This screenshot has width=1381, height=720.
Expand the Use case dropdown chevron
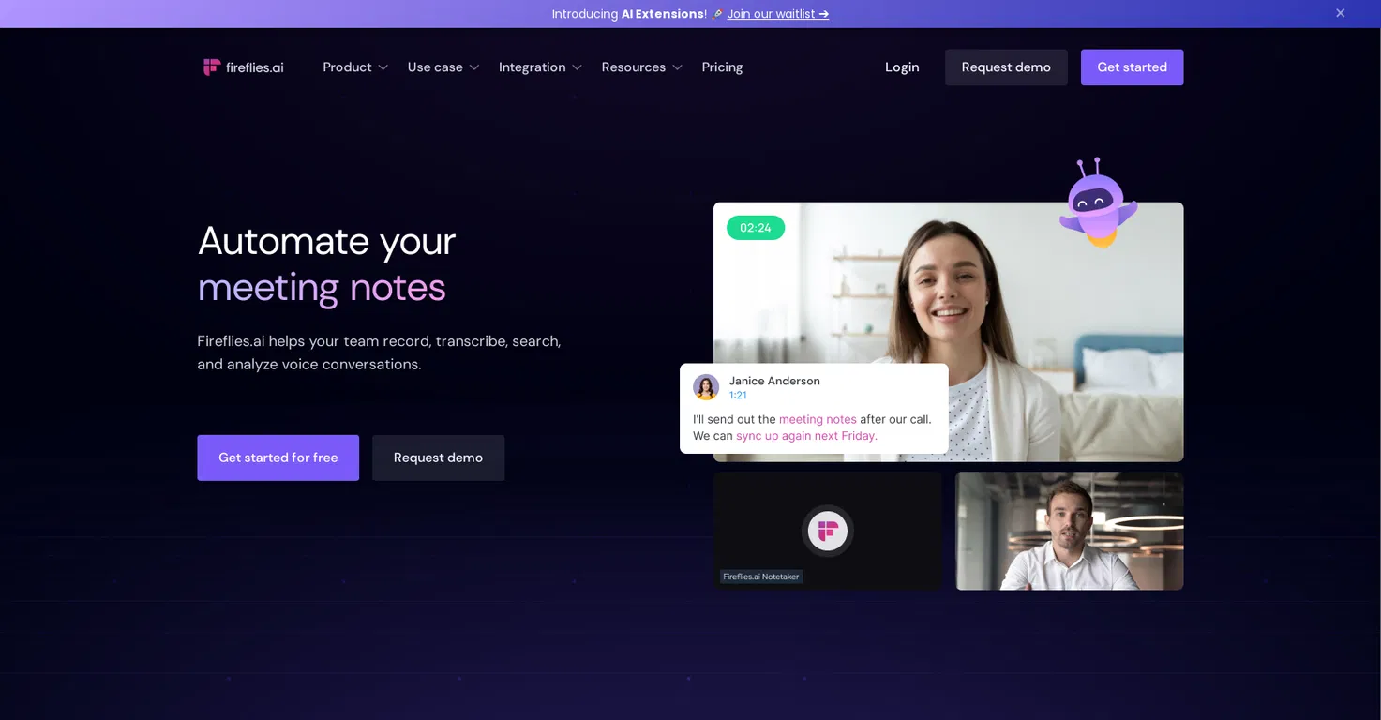pyautogui.click(x=474, y=67)
